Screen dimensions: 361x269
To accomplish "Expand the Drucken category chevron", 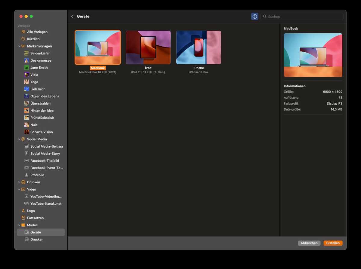I will click(19, 182).
